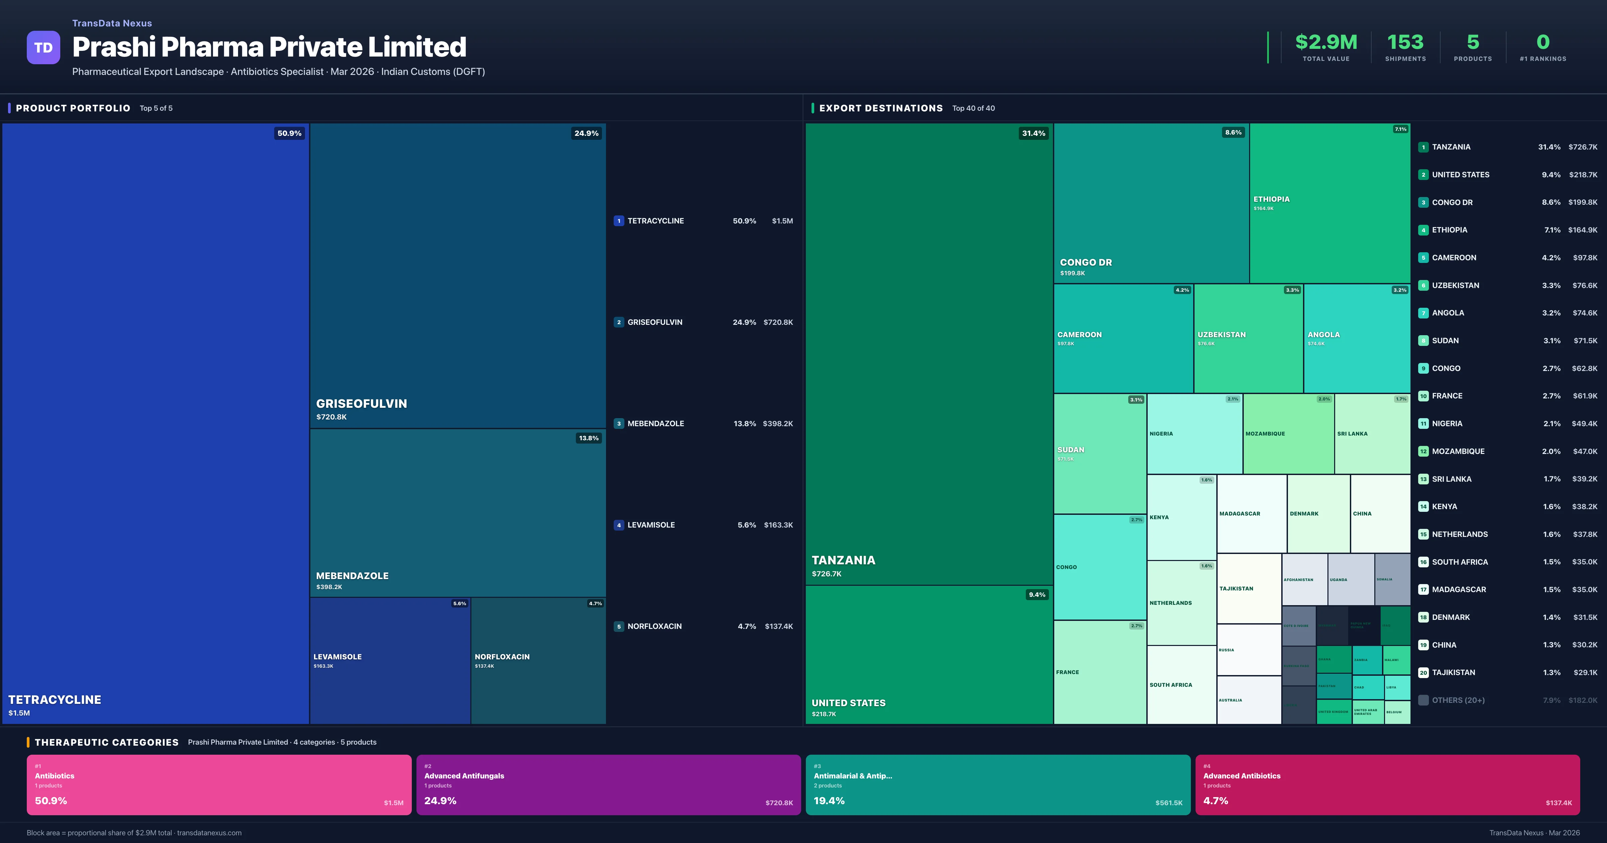Click the pink Antibiotics category bar
Image resolution: width=1607 pixels, height=843 pixels.
(x=218, y=784)
